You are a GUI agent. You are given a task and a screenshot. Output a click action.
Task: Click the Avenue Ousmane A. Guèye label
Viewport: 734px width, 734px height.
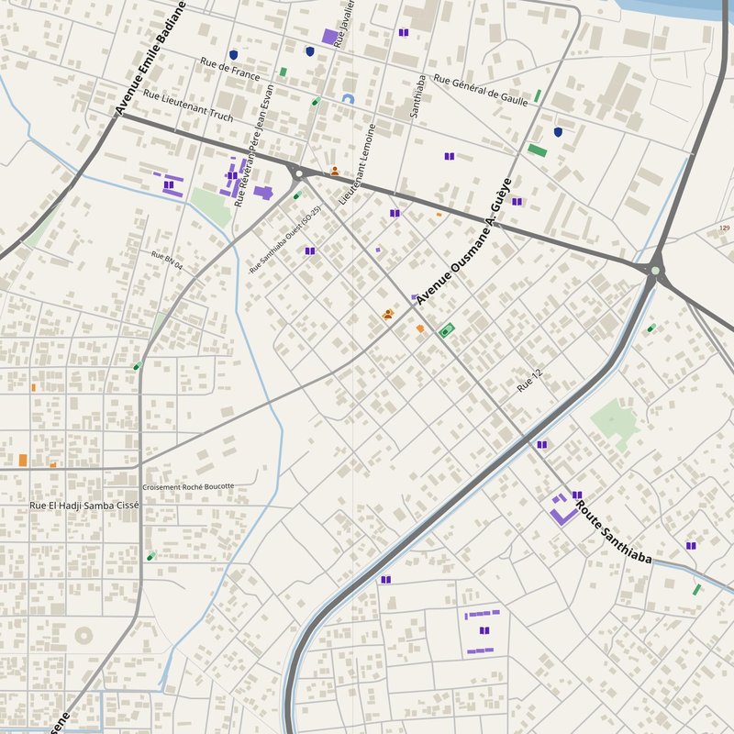coord(464,241)
